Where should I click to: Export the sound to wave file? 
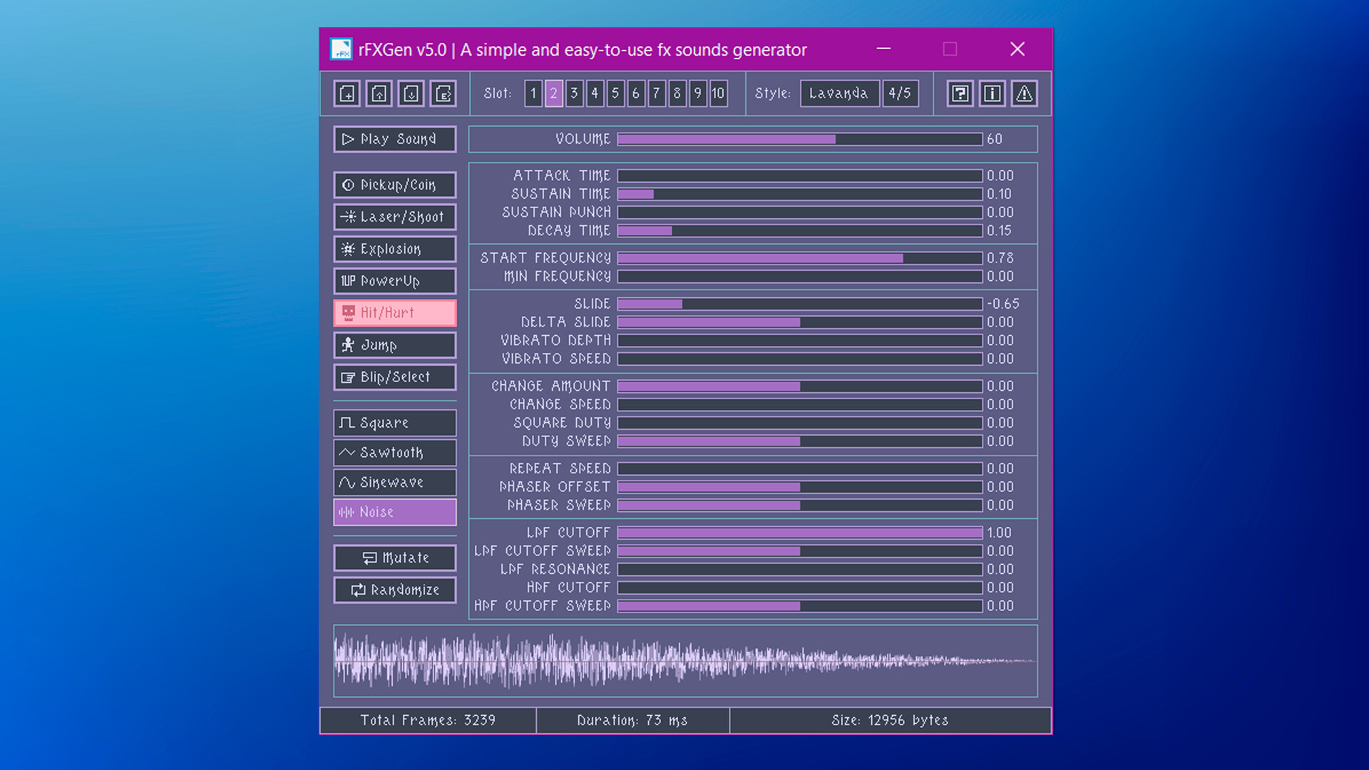pyautogui.click(x=443, y=93)
